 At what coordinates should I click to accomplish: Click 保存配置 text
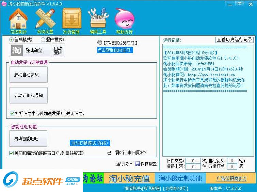click(149, 164)
